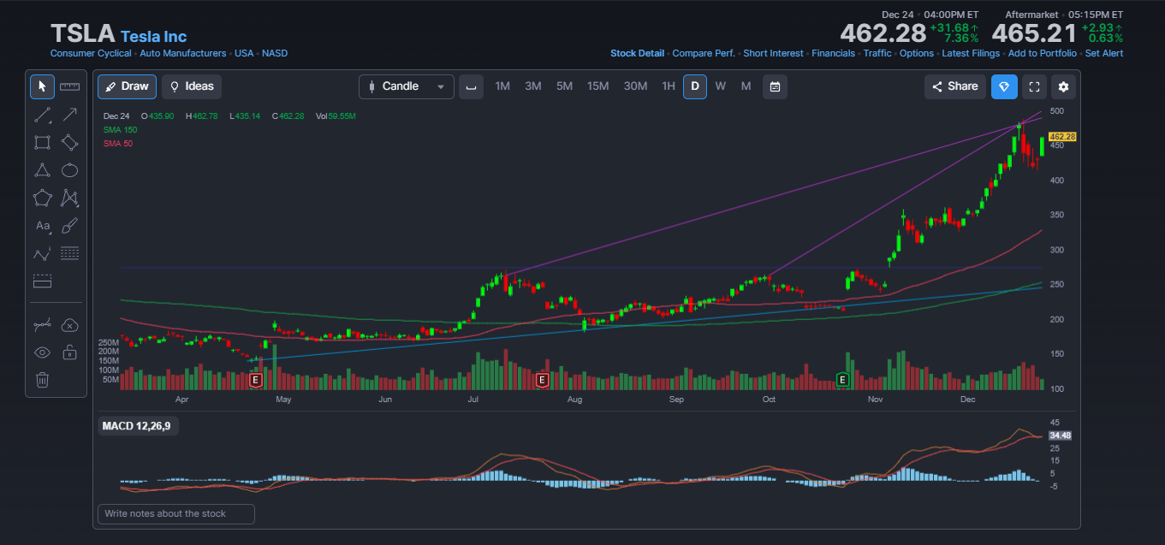Select the ruler measure tool

point(69,86)
